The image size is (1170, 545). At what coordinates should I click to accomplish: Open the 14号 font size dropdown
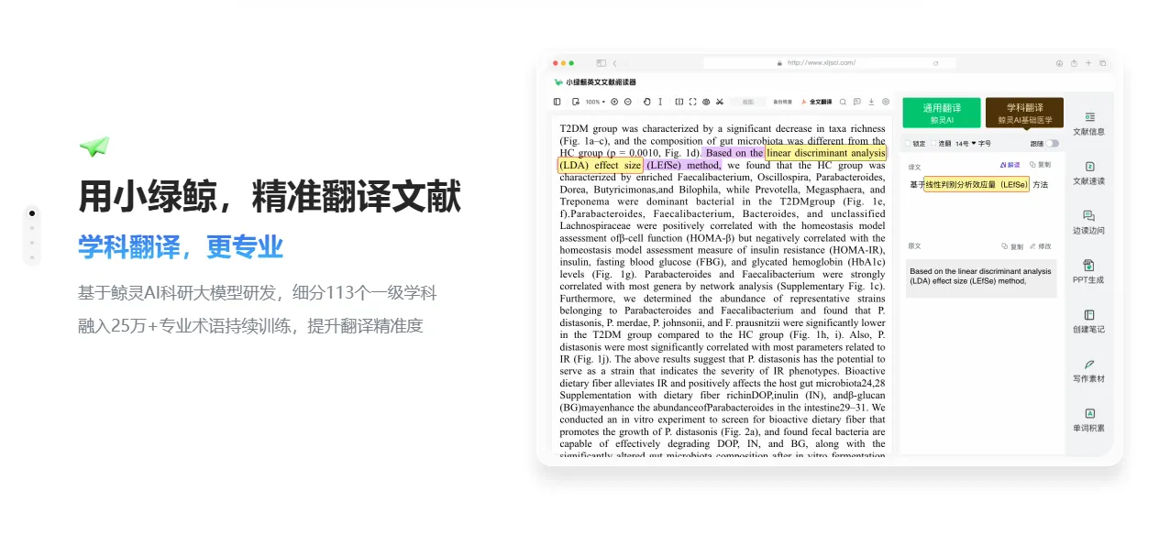coord(965,144)
